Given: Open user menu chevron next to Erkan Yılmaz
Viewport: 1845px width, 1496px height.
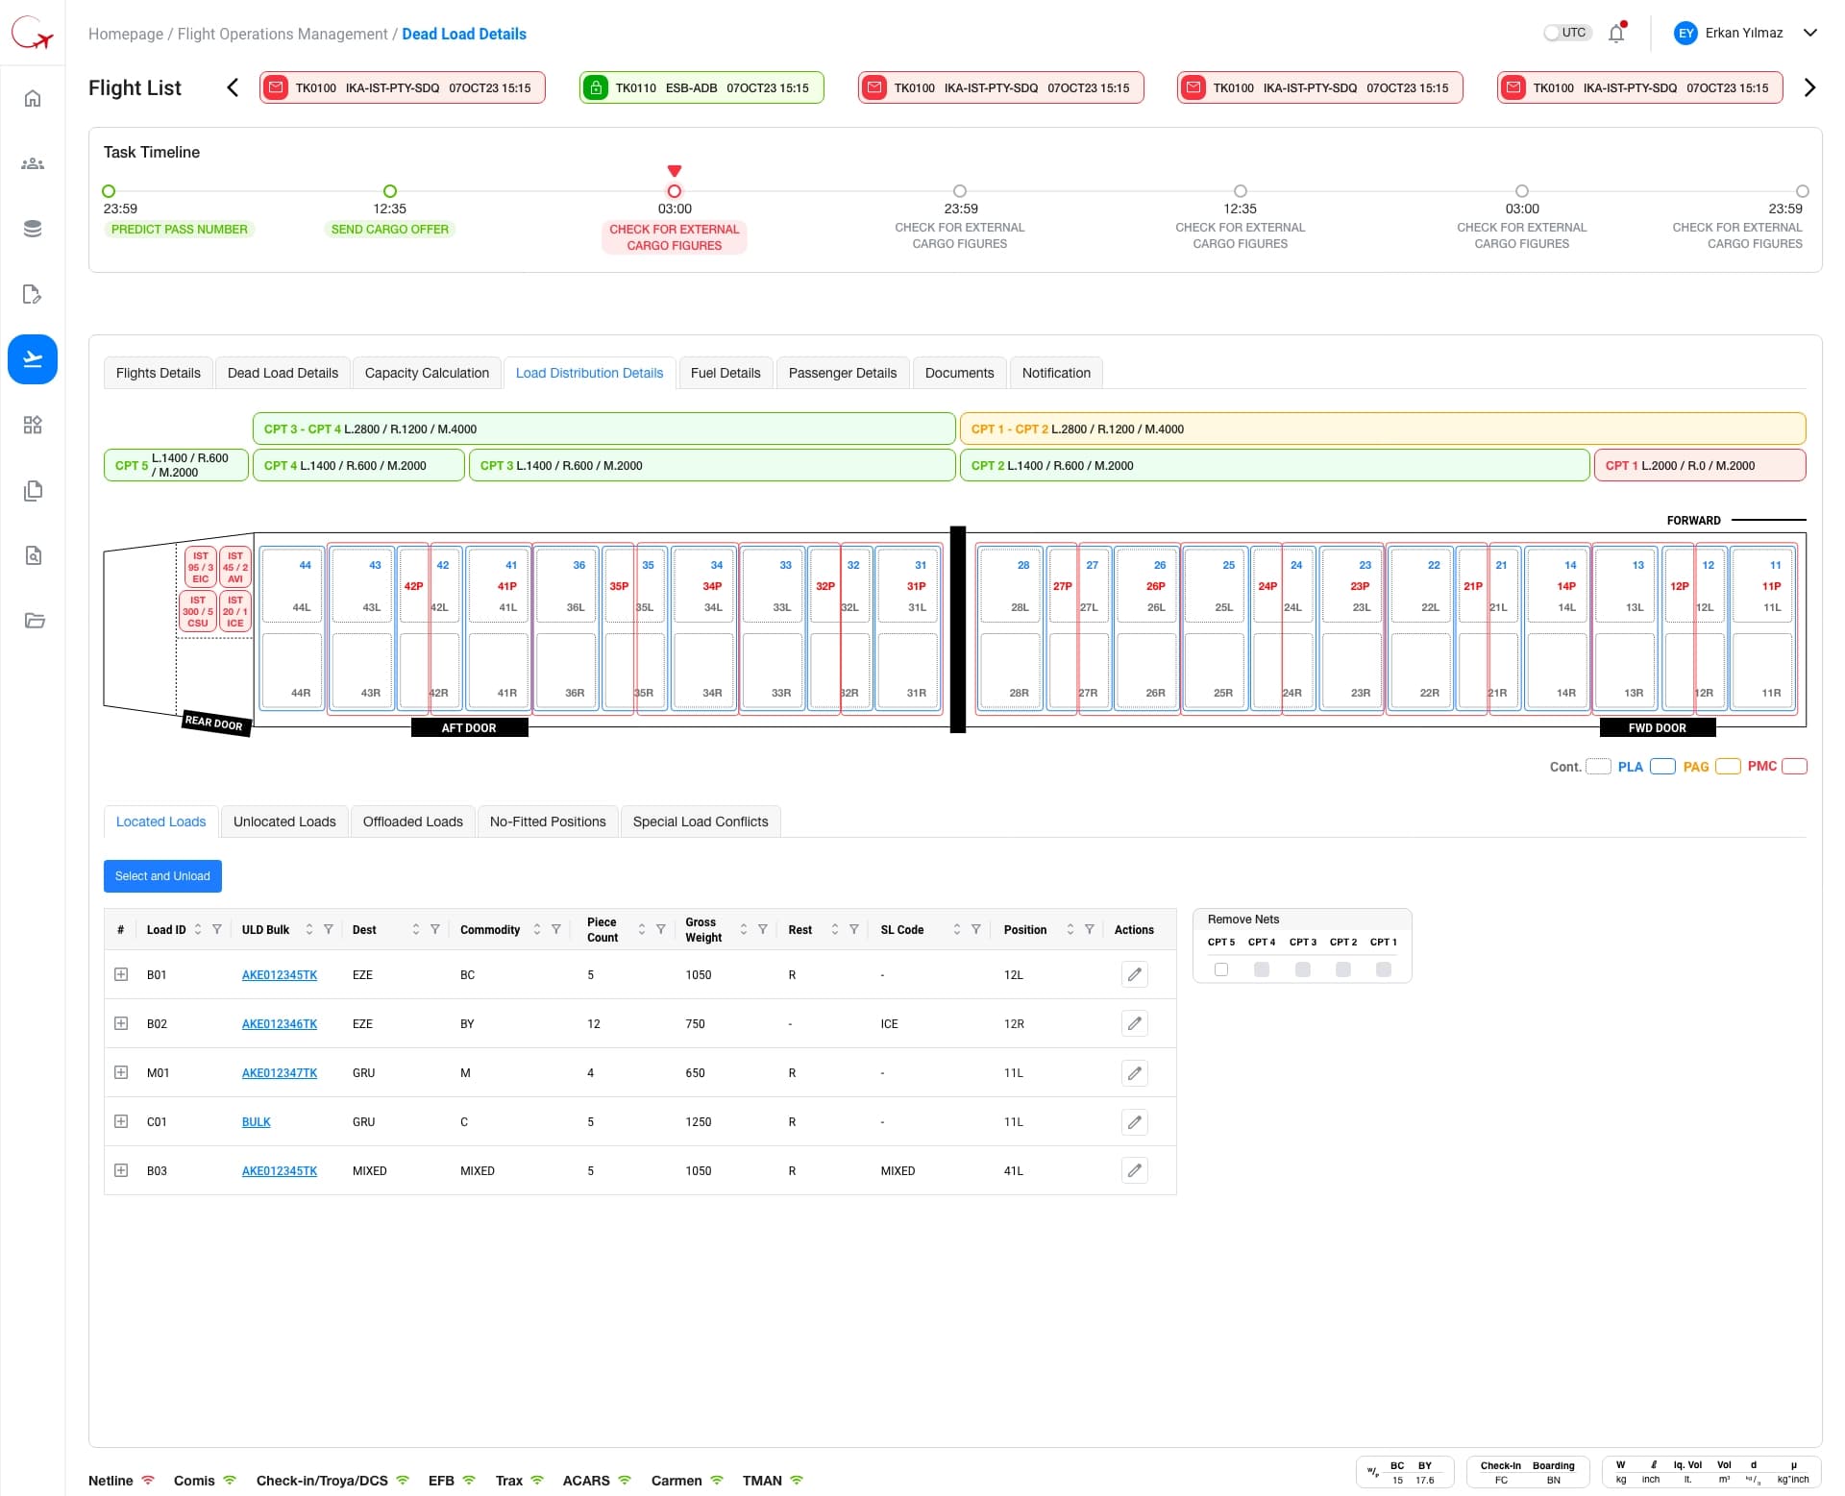Looking at the screenshot, I should [x=1810, y=33].
